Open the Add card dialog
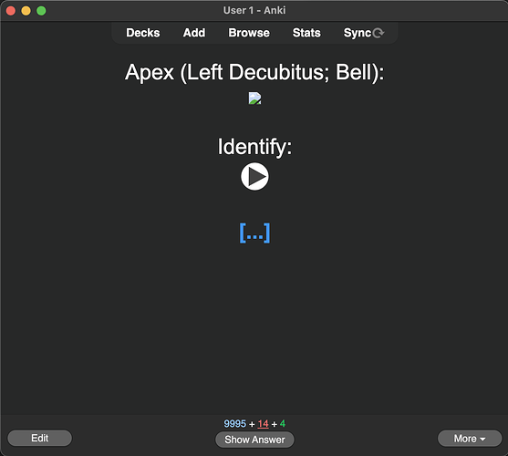The width and height of the screenshot is (508, 456). [x=194, y=33]
